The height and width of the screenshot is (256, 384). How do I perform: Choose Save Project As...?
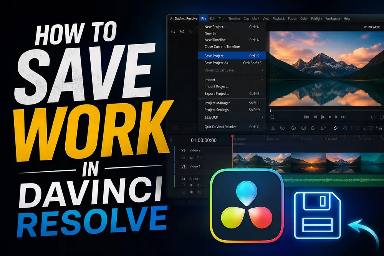(232, 63)
